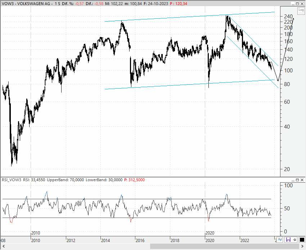Minimize the RSI_VOW3 indicator panel

click(x=293, y=180)
